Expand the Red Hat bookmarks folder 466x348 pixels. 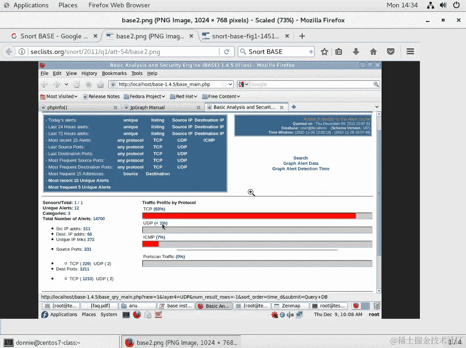click(183, 96)
